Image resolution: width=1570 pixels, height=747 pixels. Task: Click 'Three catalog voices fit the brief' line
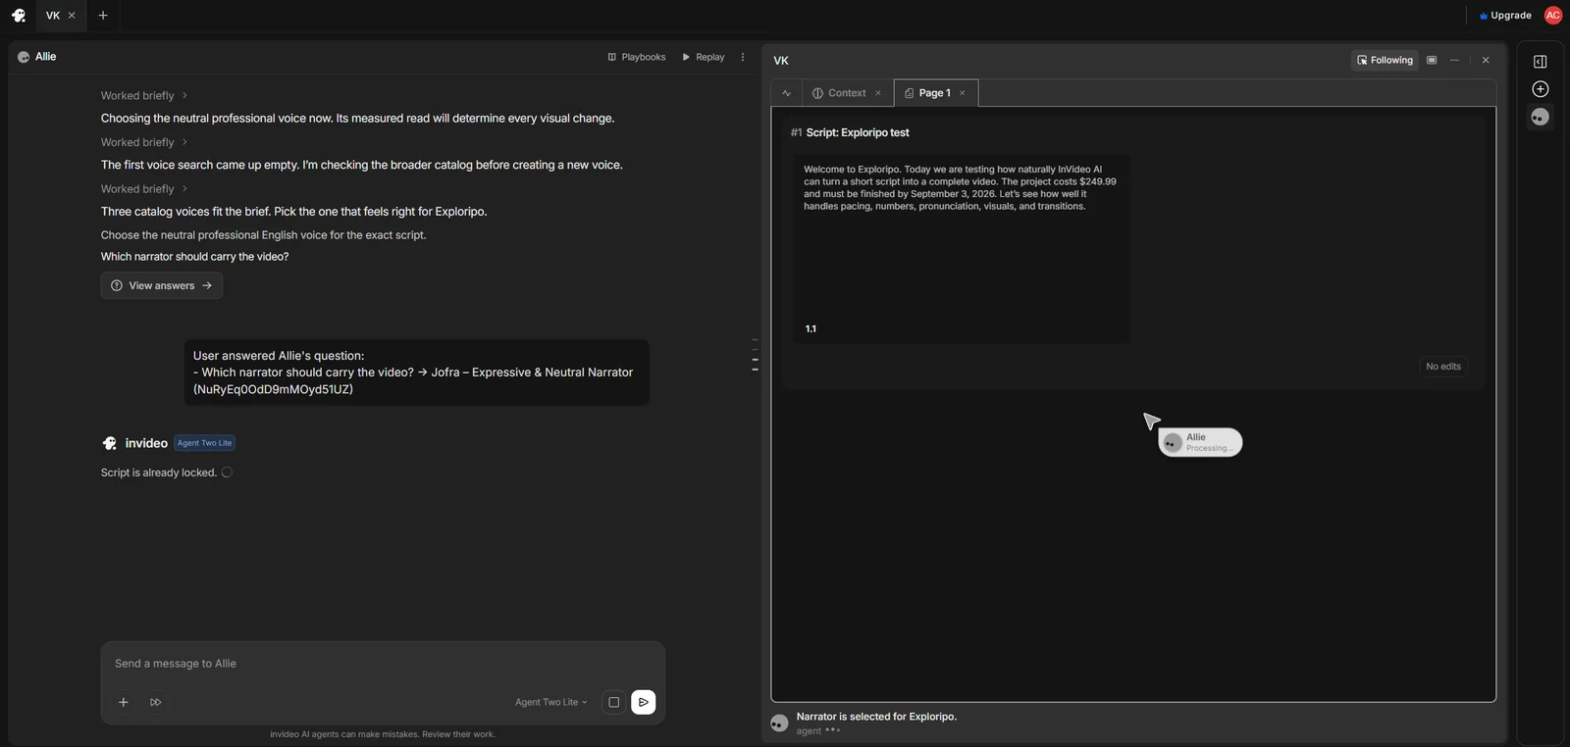[293, 212]
